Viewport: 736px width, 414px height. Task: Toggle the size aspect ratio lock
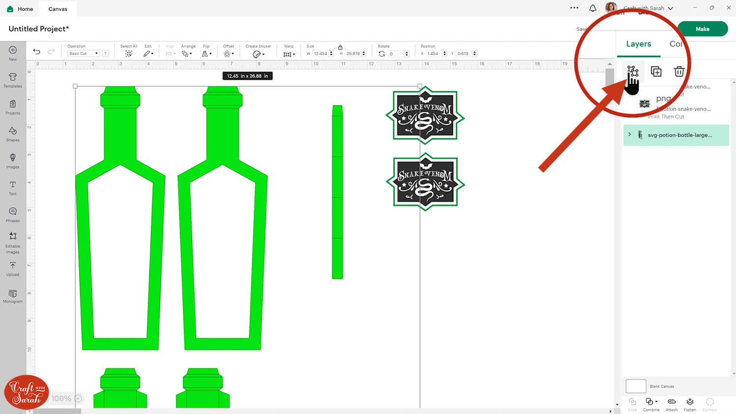[x=340, y=48]
